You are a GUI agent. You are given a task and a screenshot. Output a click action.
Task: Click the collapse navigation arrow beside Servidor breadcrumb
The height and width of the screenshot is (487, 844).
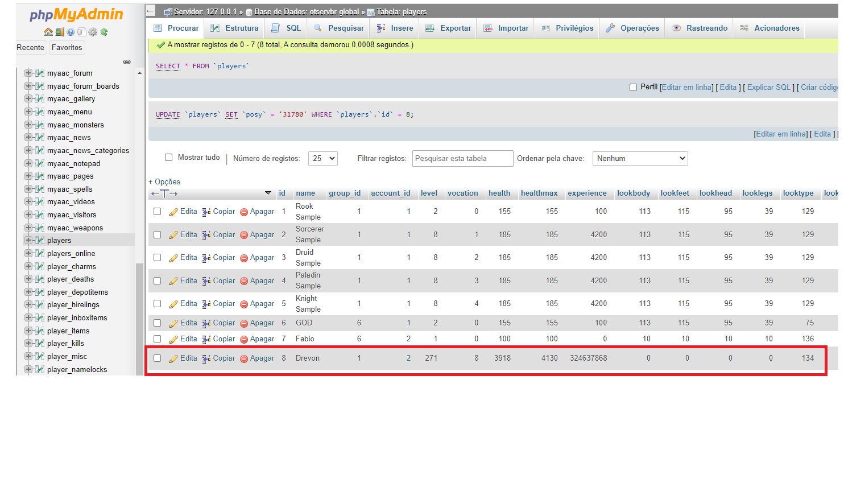click(151, 11)
